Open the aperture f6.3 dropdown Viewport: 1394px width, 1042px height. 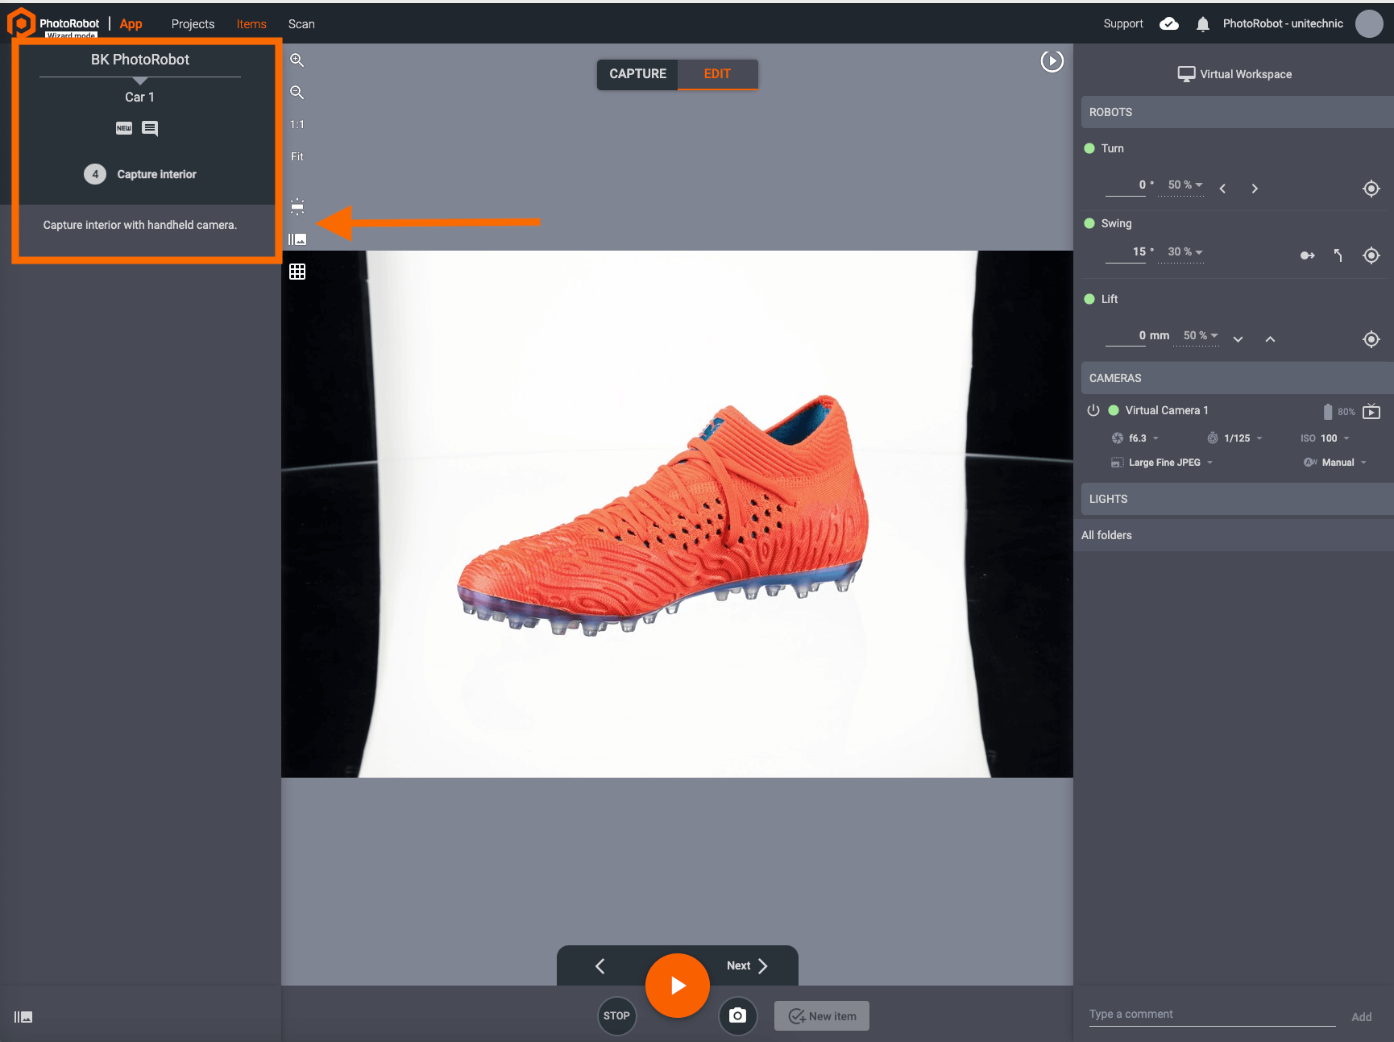coord(1136,438)
